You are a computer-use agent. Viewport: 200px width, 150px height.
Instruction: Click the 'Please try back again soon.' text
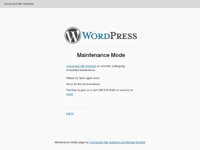pos(83,78)
